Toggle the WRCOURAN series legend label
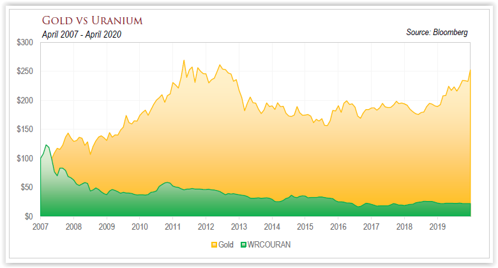Screen dimensions: 498x268 pyautogui.click(x=264, y=244)
